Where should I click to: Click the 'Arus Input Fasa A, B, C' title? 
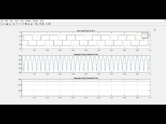(x=86, y=31)
